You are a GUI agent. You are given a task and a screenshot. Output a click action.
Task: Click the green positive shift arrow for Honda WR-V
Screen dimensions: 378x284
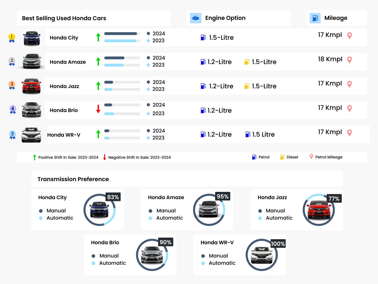coord(98,134)
